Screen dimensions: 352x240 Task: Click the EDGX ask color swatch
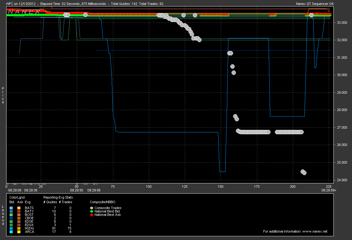tap(19, 225)
